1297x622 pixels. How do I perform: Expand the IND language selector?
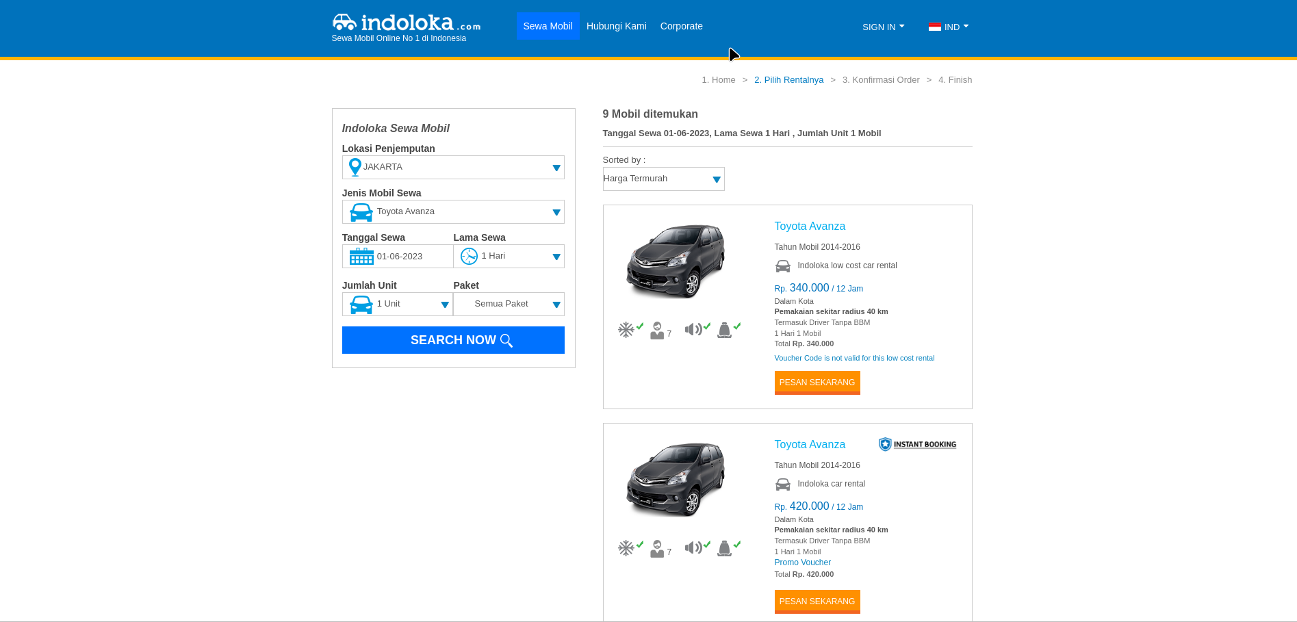coord(949,27)
